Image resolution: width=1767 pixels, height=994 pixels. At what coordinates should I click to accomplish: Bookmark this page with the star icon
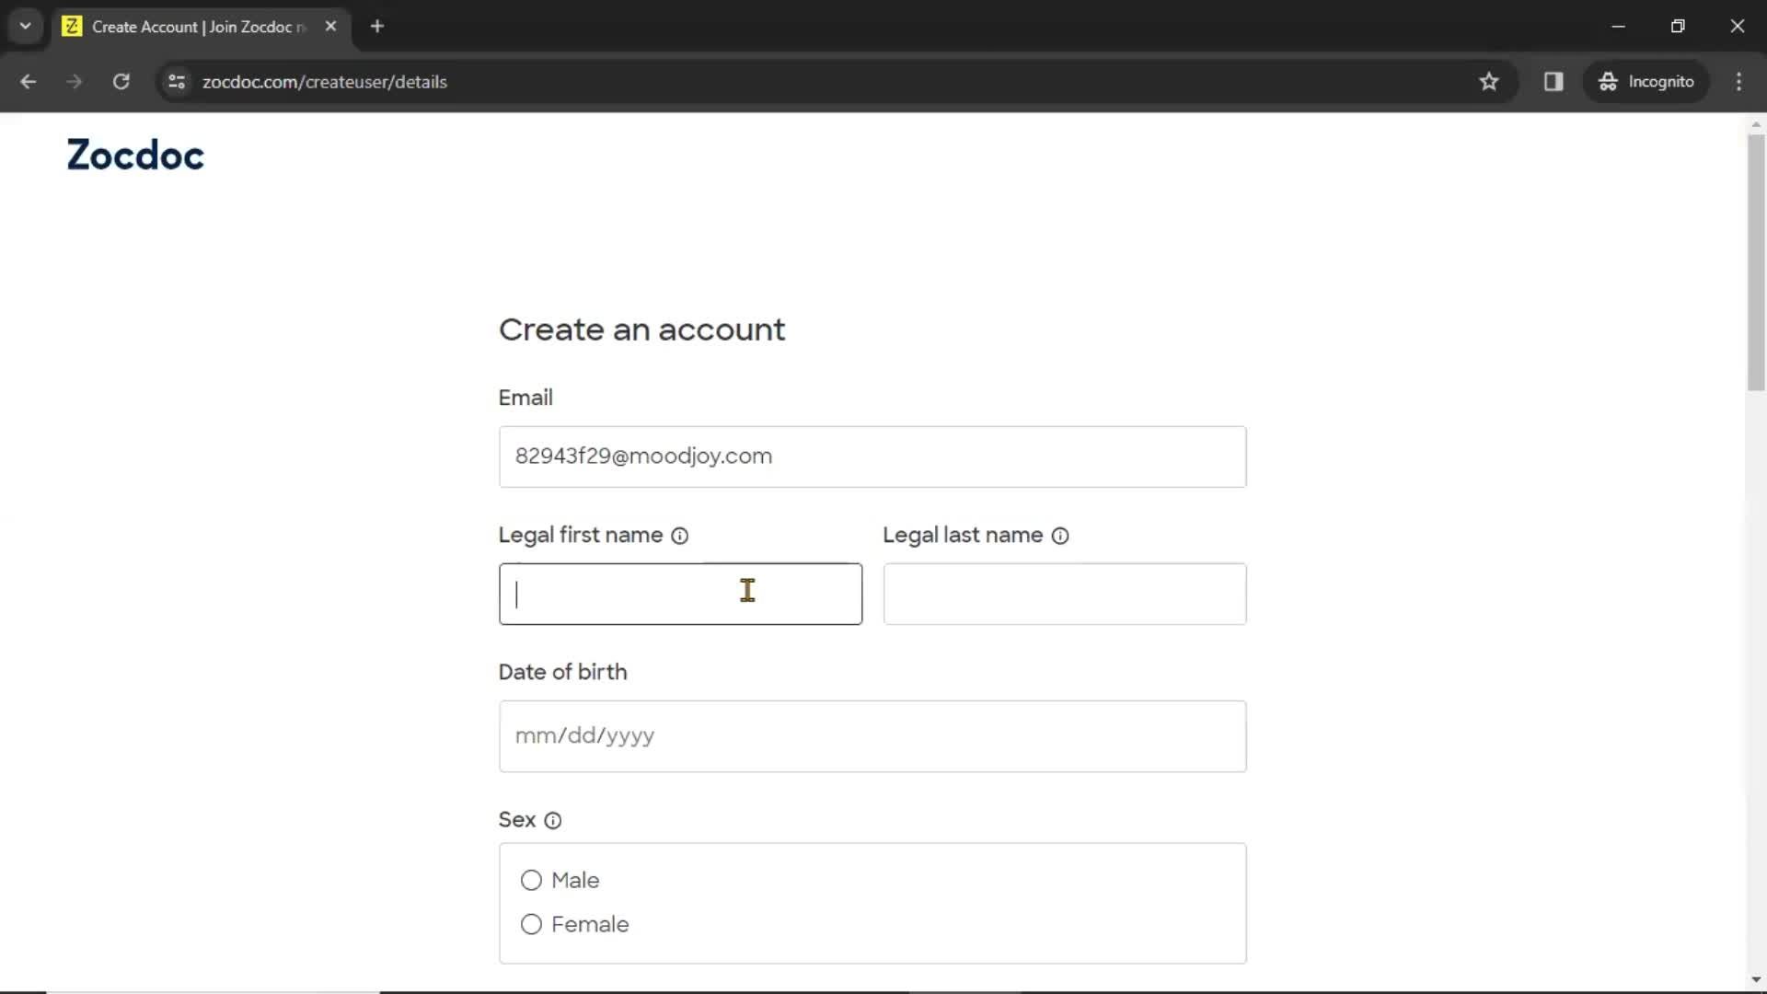1489,82
